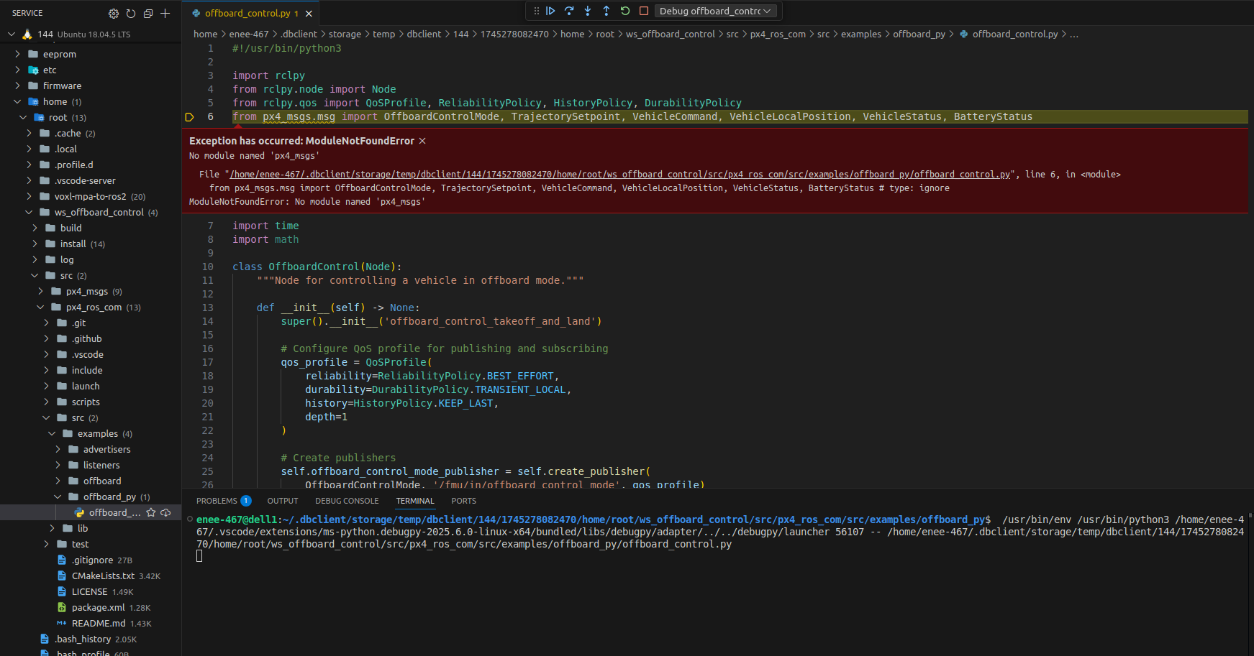This screenshot has height=656, width=1254.
Task: Select the .cache folder
Action: [x=68, y=133]
